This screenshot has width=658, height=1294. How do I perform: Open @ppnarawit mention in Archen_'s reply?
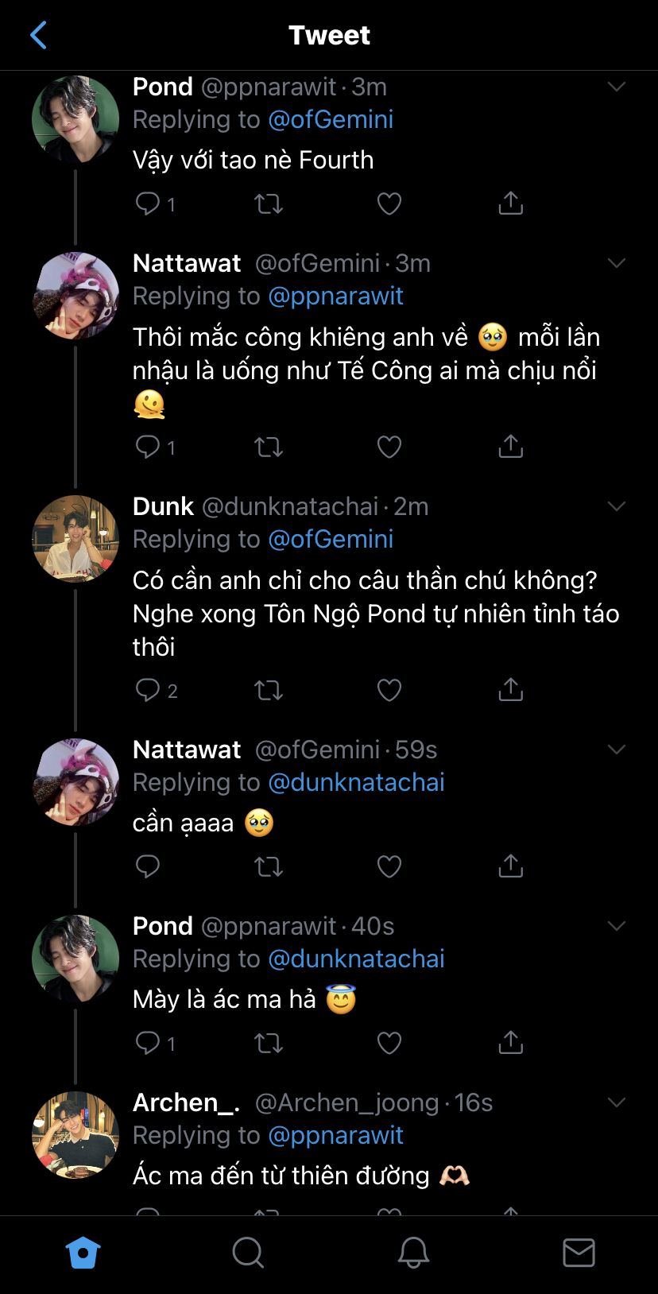335,1135
